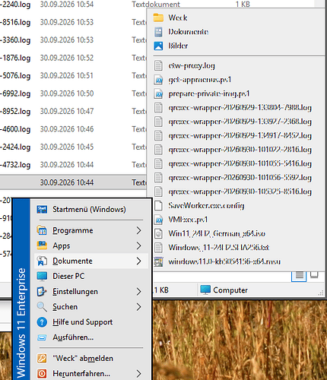Select the -2240.log file in Explorer
This screenshot has height=380, width=327.
(x=15, y=5)
